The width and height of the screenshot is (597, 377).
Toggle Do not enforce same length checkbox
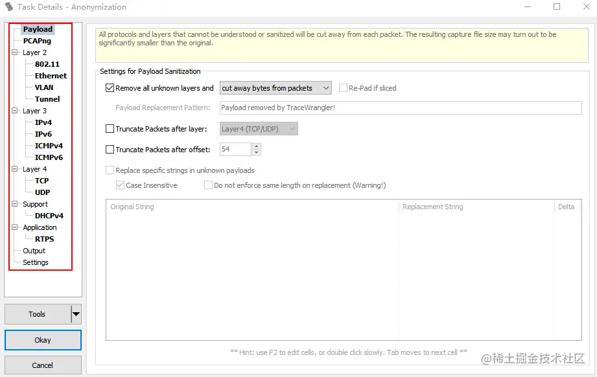point(208,185)
